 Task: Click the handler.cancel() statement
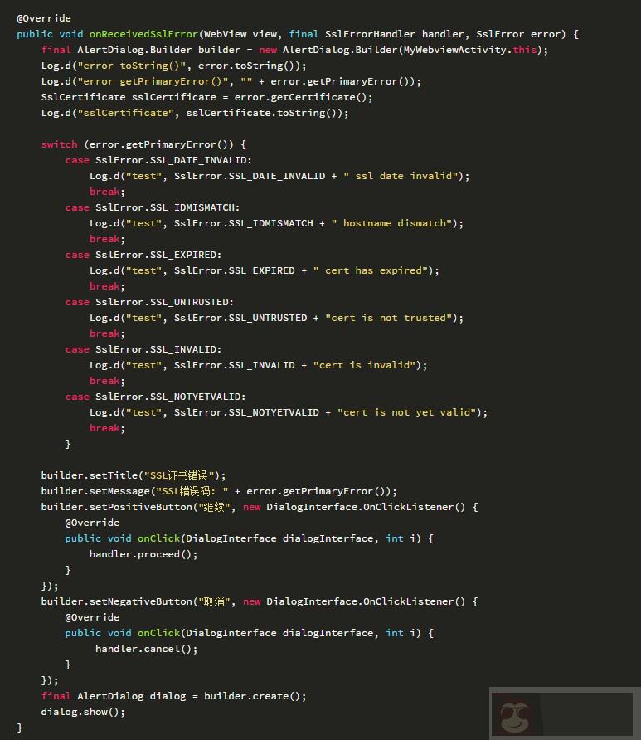point(147,649)
